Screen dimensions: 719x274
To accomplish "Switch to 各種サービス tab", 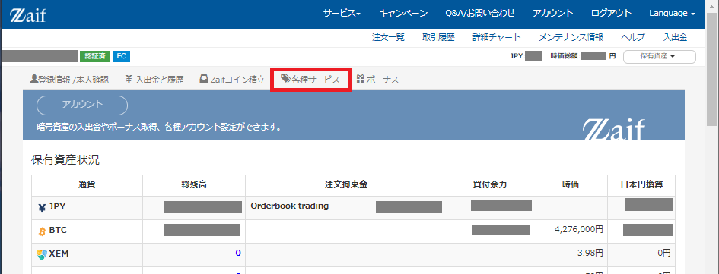I will [311, 80].
